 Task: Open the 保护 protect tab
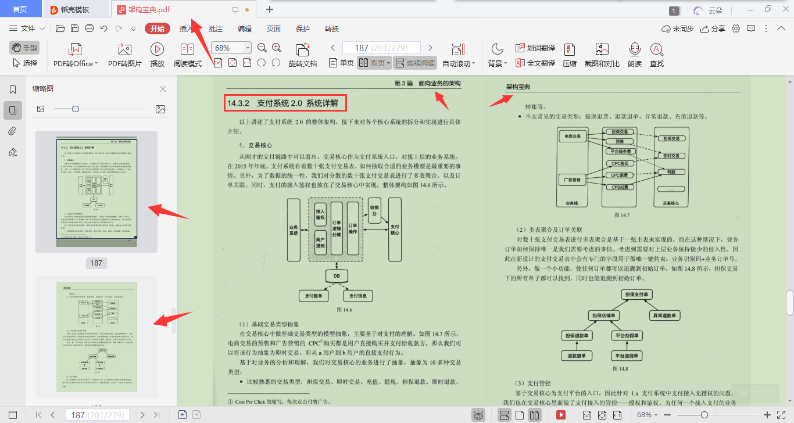[303, 28]
